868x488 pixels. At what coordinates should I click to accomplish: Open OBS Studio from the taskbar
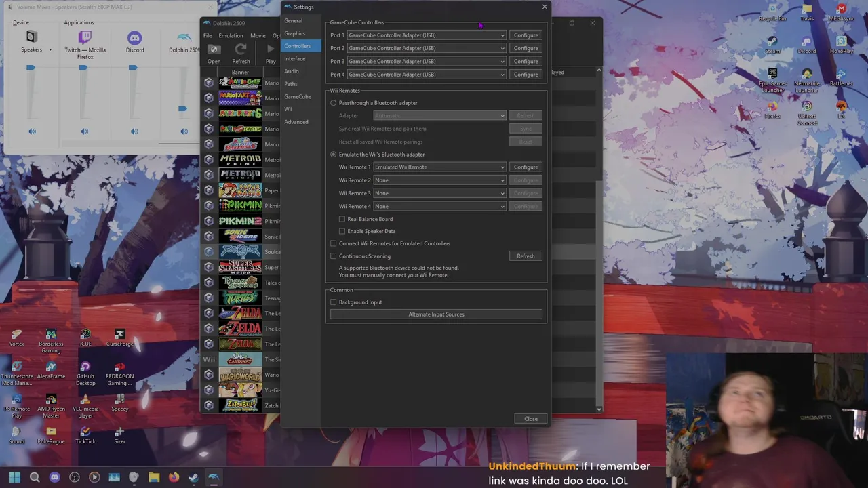(x=75, y=477)
